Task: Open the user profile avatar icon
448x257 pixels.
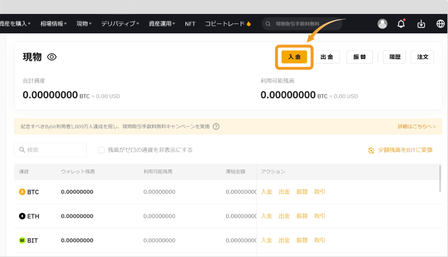Action: coord(382,24)
